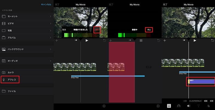Image resolution: width=215 pixels, height=110 pixels.
Task: Tap 取消 in the voiceover bar
Action: pos(64,30)
